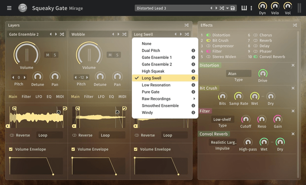306x185 pixels.
Task: Save the Distorted Lead 3 preset
Action: point(233,8)
